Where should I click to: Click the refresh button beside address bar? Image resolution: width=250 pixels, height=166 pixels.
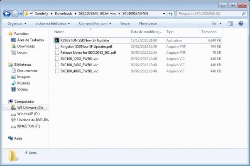point(171,14)
